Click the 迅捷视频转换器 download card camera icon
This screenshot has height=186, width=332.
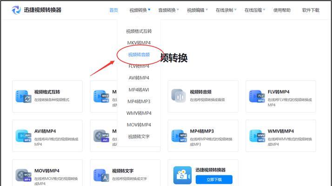pos(182,175)
